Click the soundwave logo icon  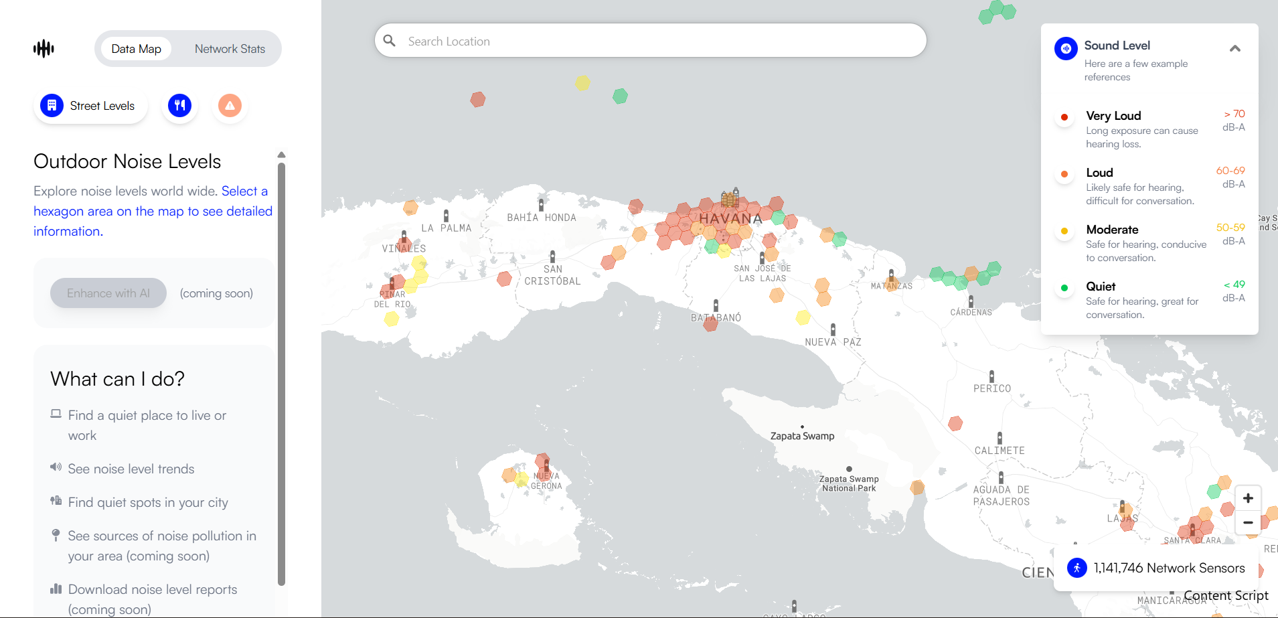click(44, 48)
